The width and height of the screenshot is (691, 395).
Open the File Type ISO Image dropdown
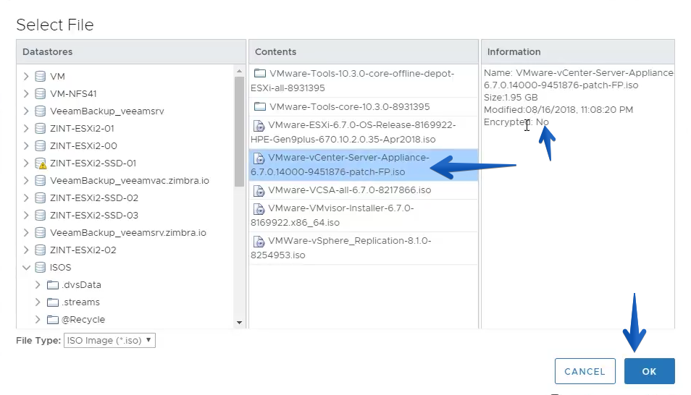tap(109, 341)
